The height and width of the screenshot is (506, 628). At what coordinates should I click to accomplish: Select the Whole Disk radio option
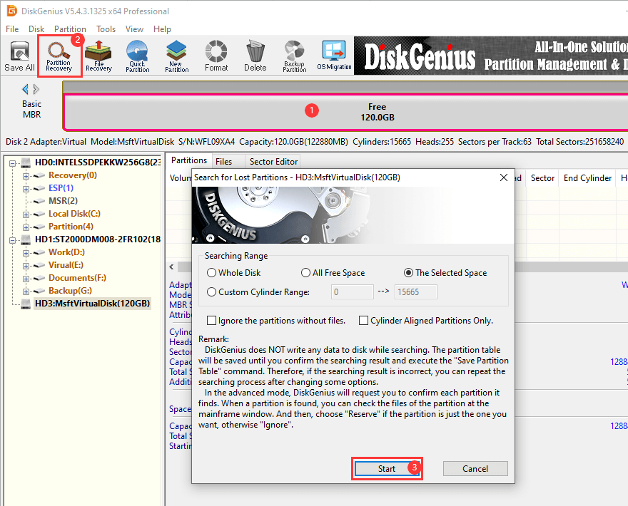pos(212,273)
